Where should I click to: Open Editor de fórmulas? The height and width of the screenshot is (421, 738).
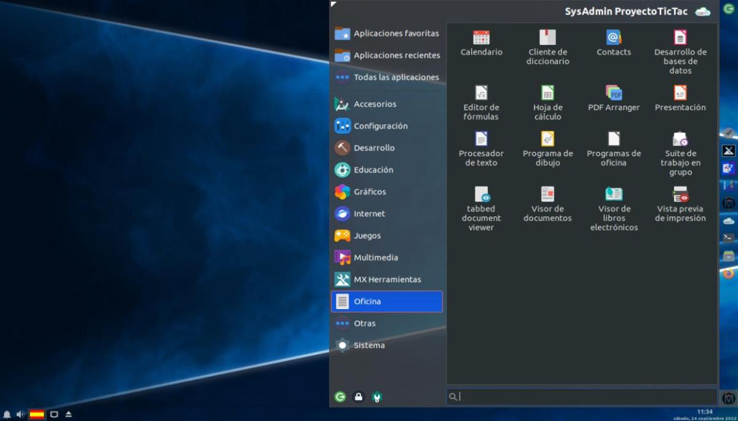481,102
